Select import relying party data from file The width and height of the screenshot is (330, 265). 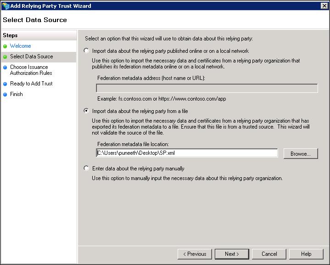(x=87, y=111)
